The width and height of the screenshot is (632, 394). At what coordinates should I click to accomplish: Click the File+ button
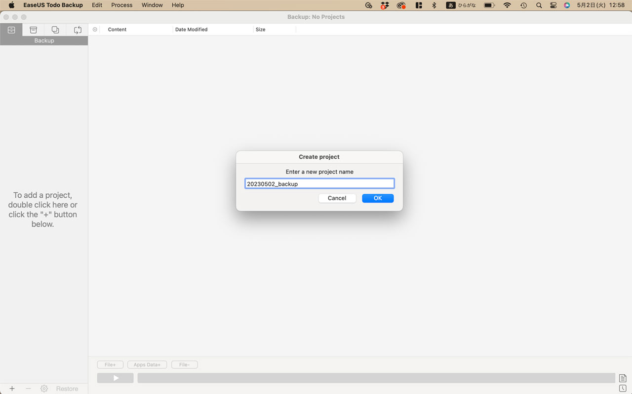click(110, 364)
